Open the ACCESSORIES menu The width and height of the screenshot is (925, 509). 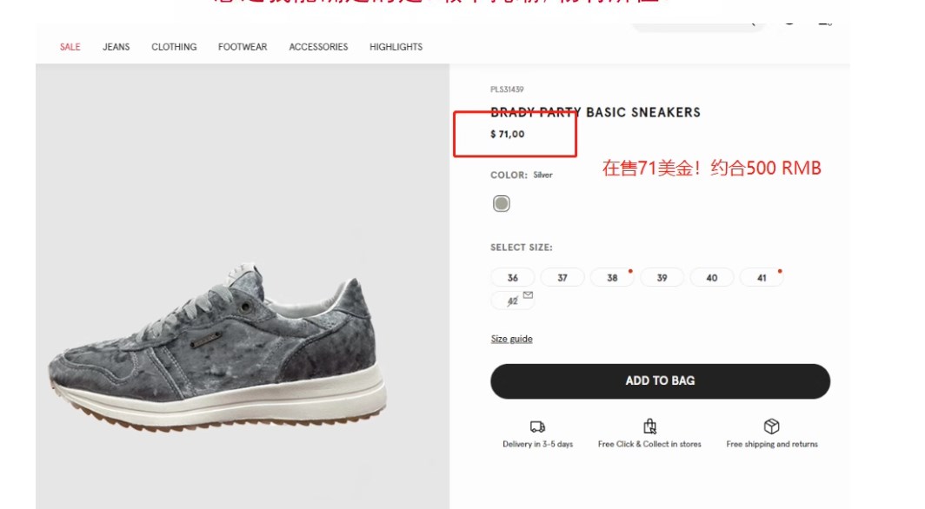[x=318, y=47]
